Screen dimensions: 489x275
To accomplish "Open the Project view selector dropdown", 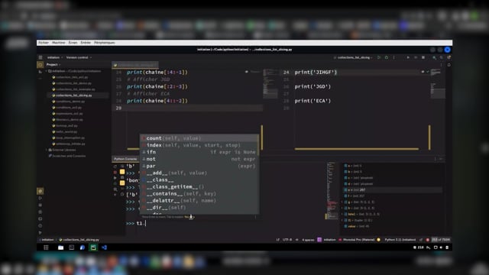I will [53, 64].
